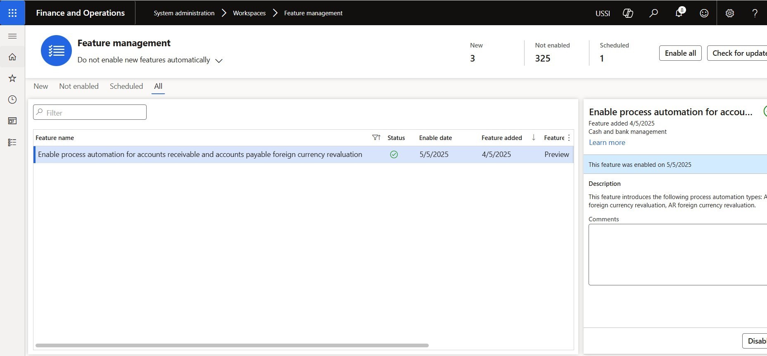
Task: Open Favorites star in the sidebar
Action: (12, 78)
